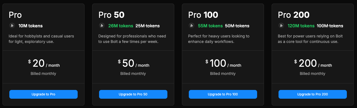Click the green 26M tokens text

click(120, 26)
